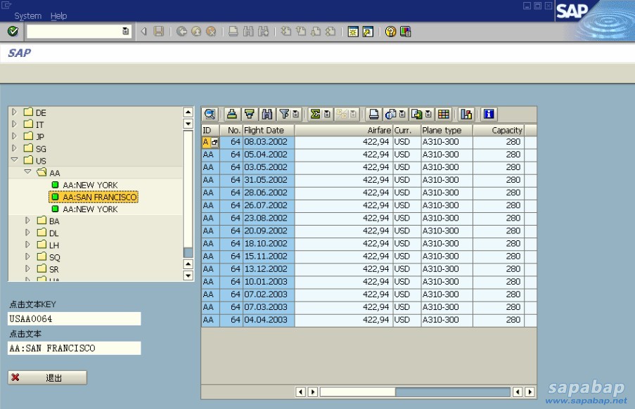Expand the JP folder node
635x409 pixels.
coord(14,136)
